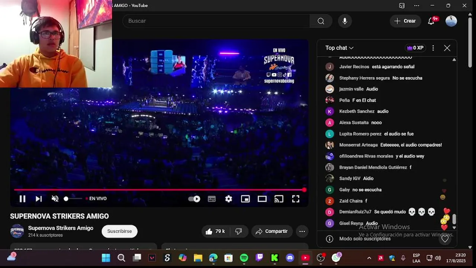Screen dimensions: 476x268
Task: Click the 0 XP crown badge
Action: (x=415, y=48)
